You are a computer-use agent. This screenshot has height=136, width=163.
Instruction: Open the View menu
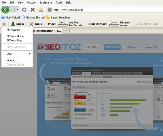(x=21, y=2)
